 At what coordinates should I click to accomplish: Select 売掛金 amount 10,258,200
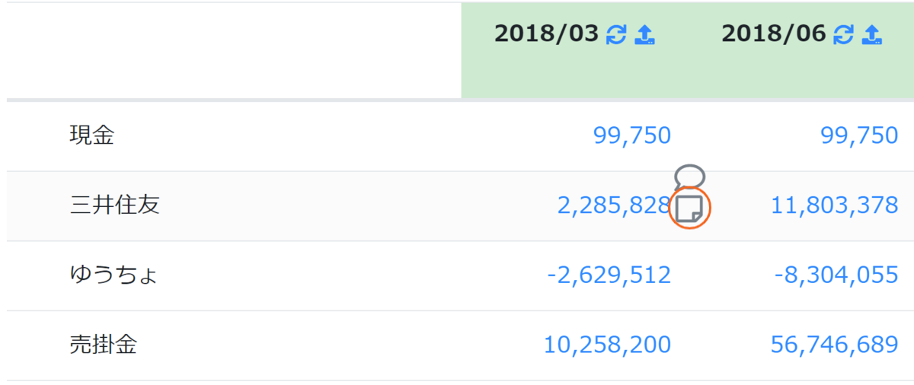[607, 345]
